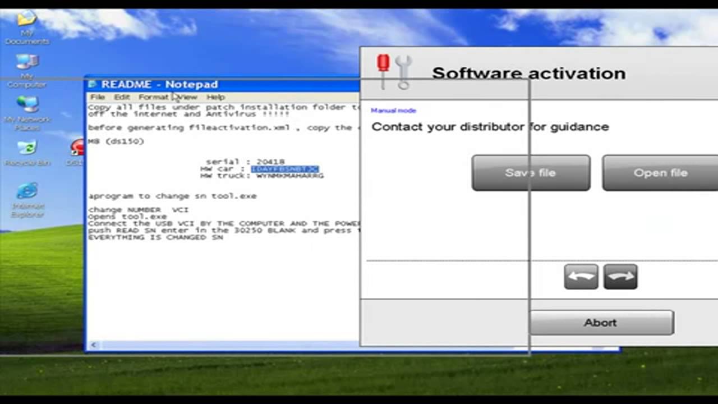This screenshot has width=718, height=404.
Task: Click 'aprogram to change sn tool.exe' line
Action: pos(172,196)
